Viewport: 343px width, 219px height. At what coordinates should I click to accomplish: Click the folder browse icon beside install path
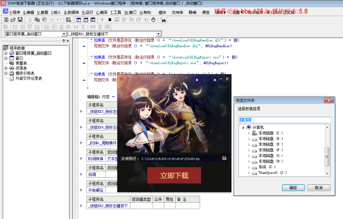[x=224, y=159]
